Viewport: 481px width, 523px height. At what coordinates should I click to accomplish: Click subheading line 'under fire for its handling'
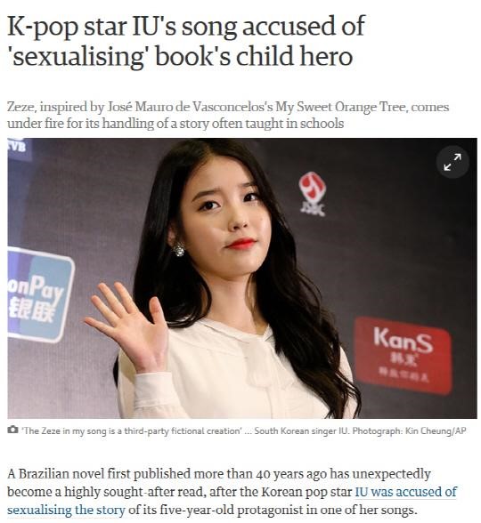tap(175, 124)
